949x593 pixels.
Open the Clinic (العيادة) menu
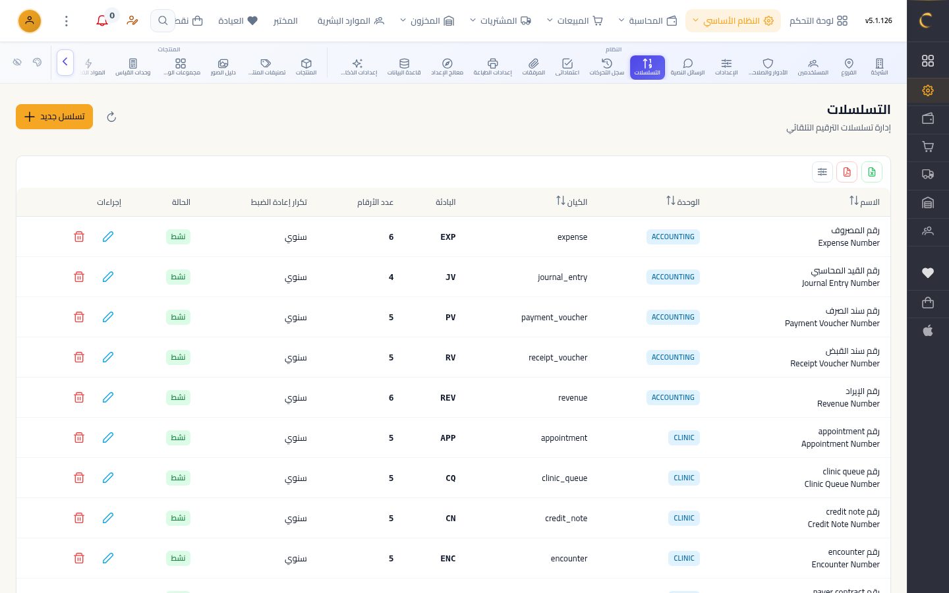[x=238, y=21]
